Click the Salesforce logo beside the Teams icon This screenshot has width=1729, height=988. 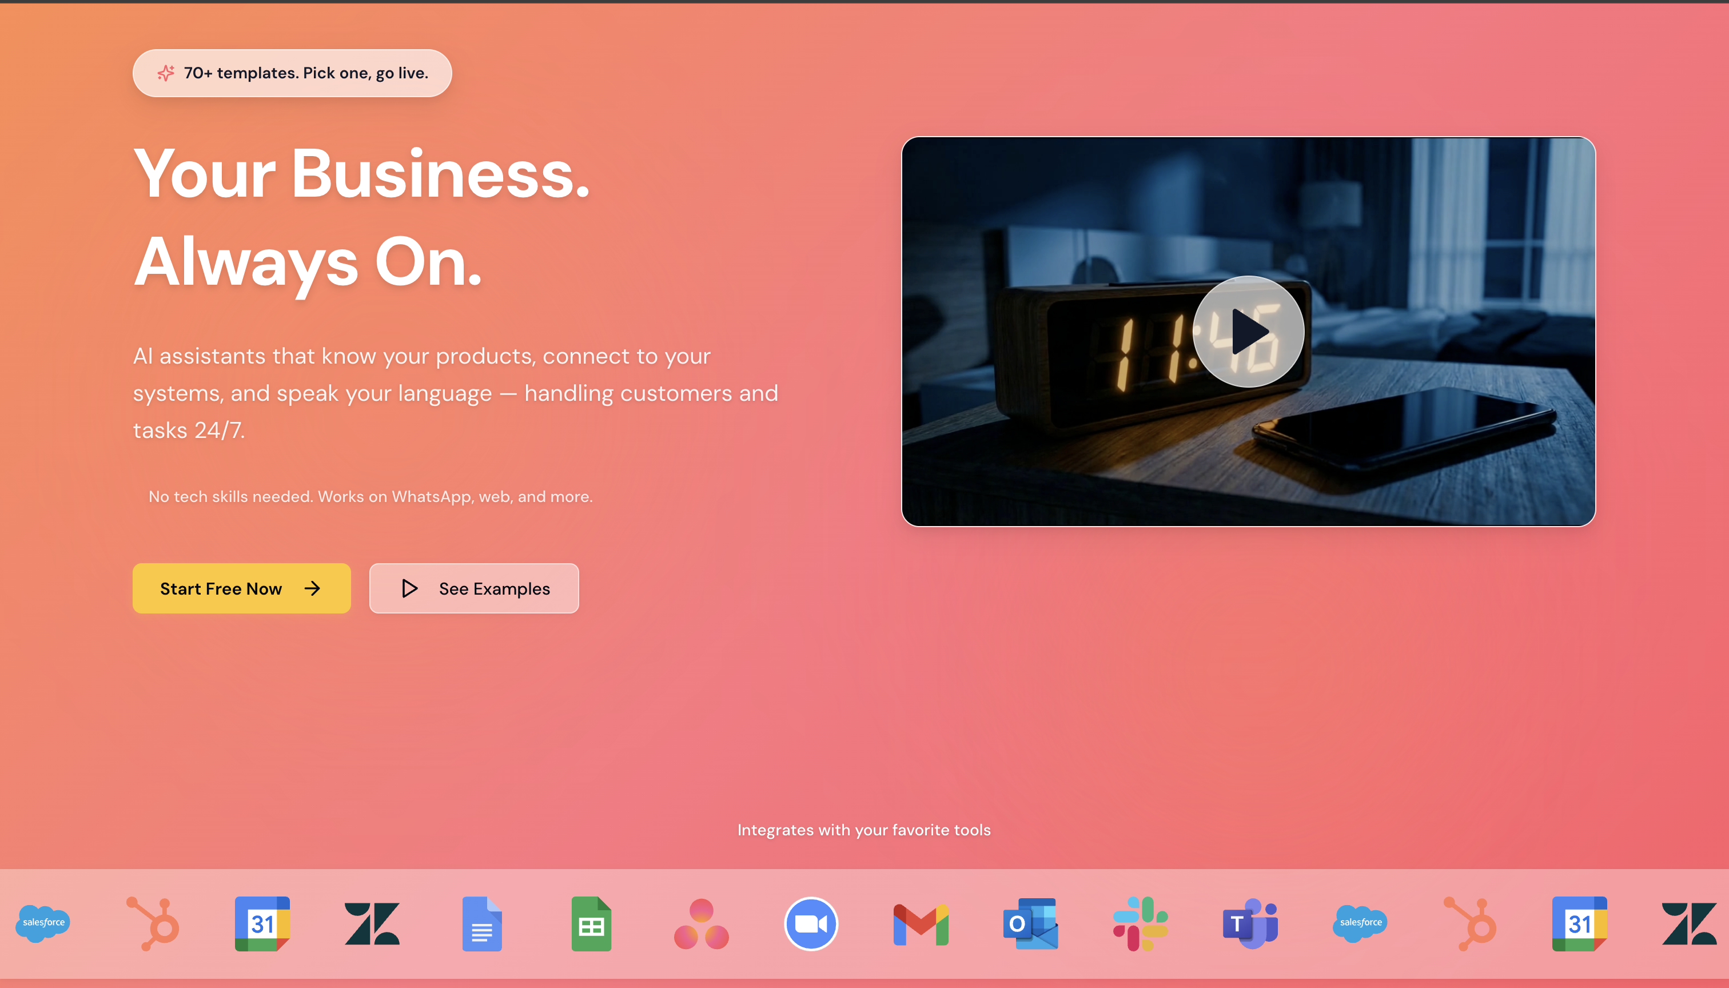click(1360, 922)
